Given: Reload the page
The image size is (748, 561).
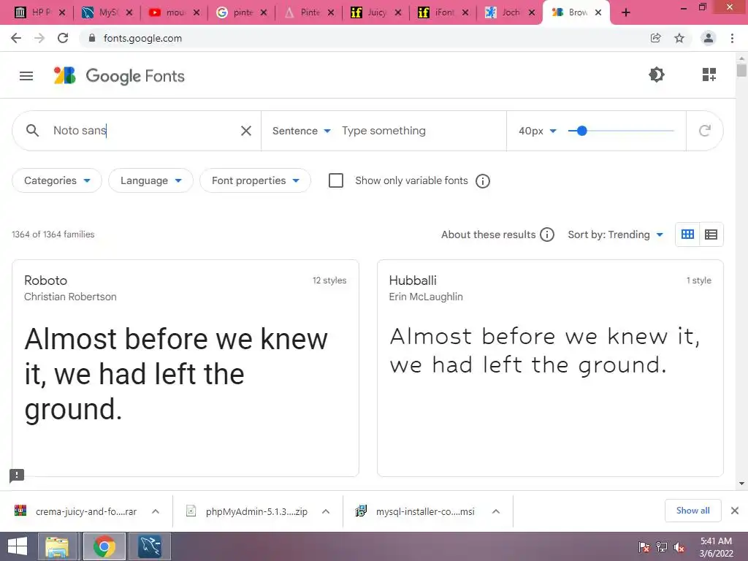Looking at the screenshot, I should (63, 38).
